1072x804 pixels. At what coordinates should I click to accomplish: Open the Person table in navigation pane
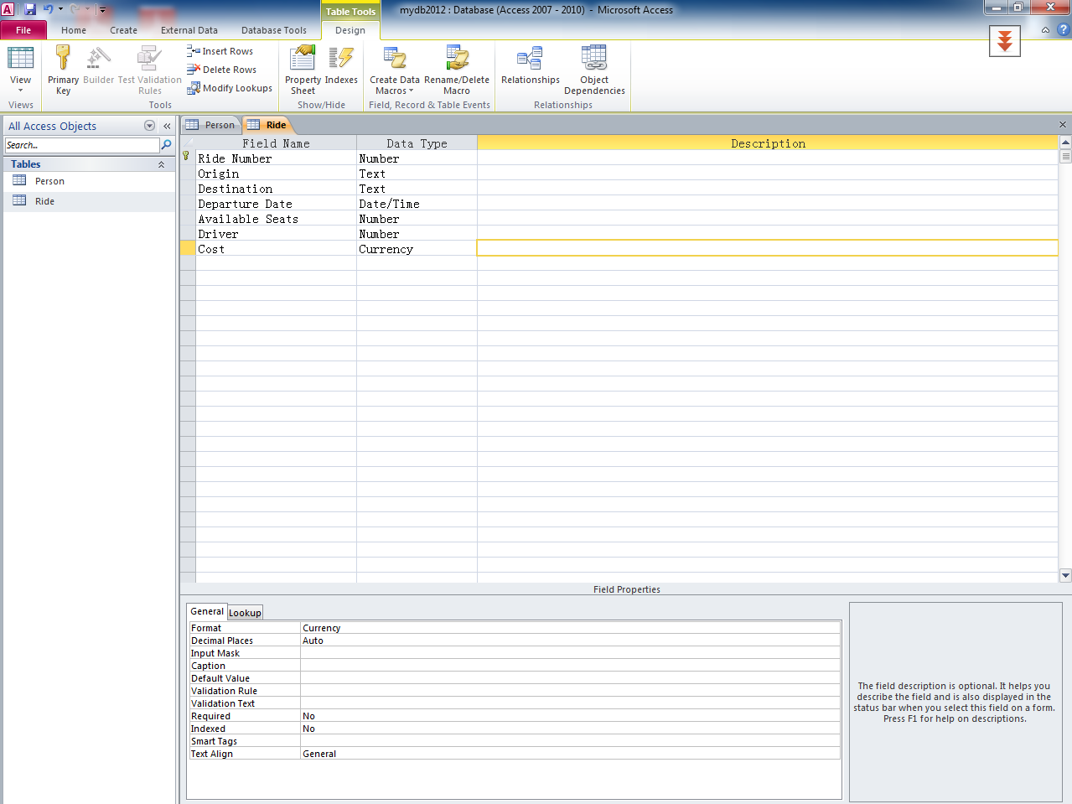click(49, 181)
